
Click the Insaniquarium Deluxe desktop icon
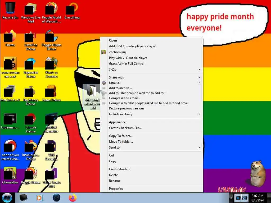tap(31, 150)
